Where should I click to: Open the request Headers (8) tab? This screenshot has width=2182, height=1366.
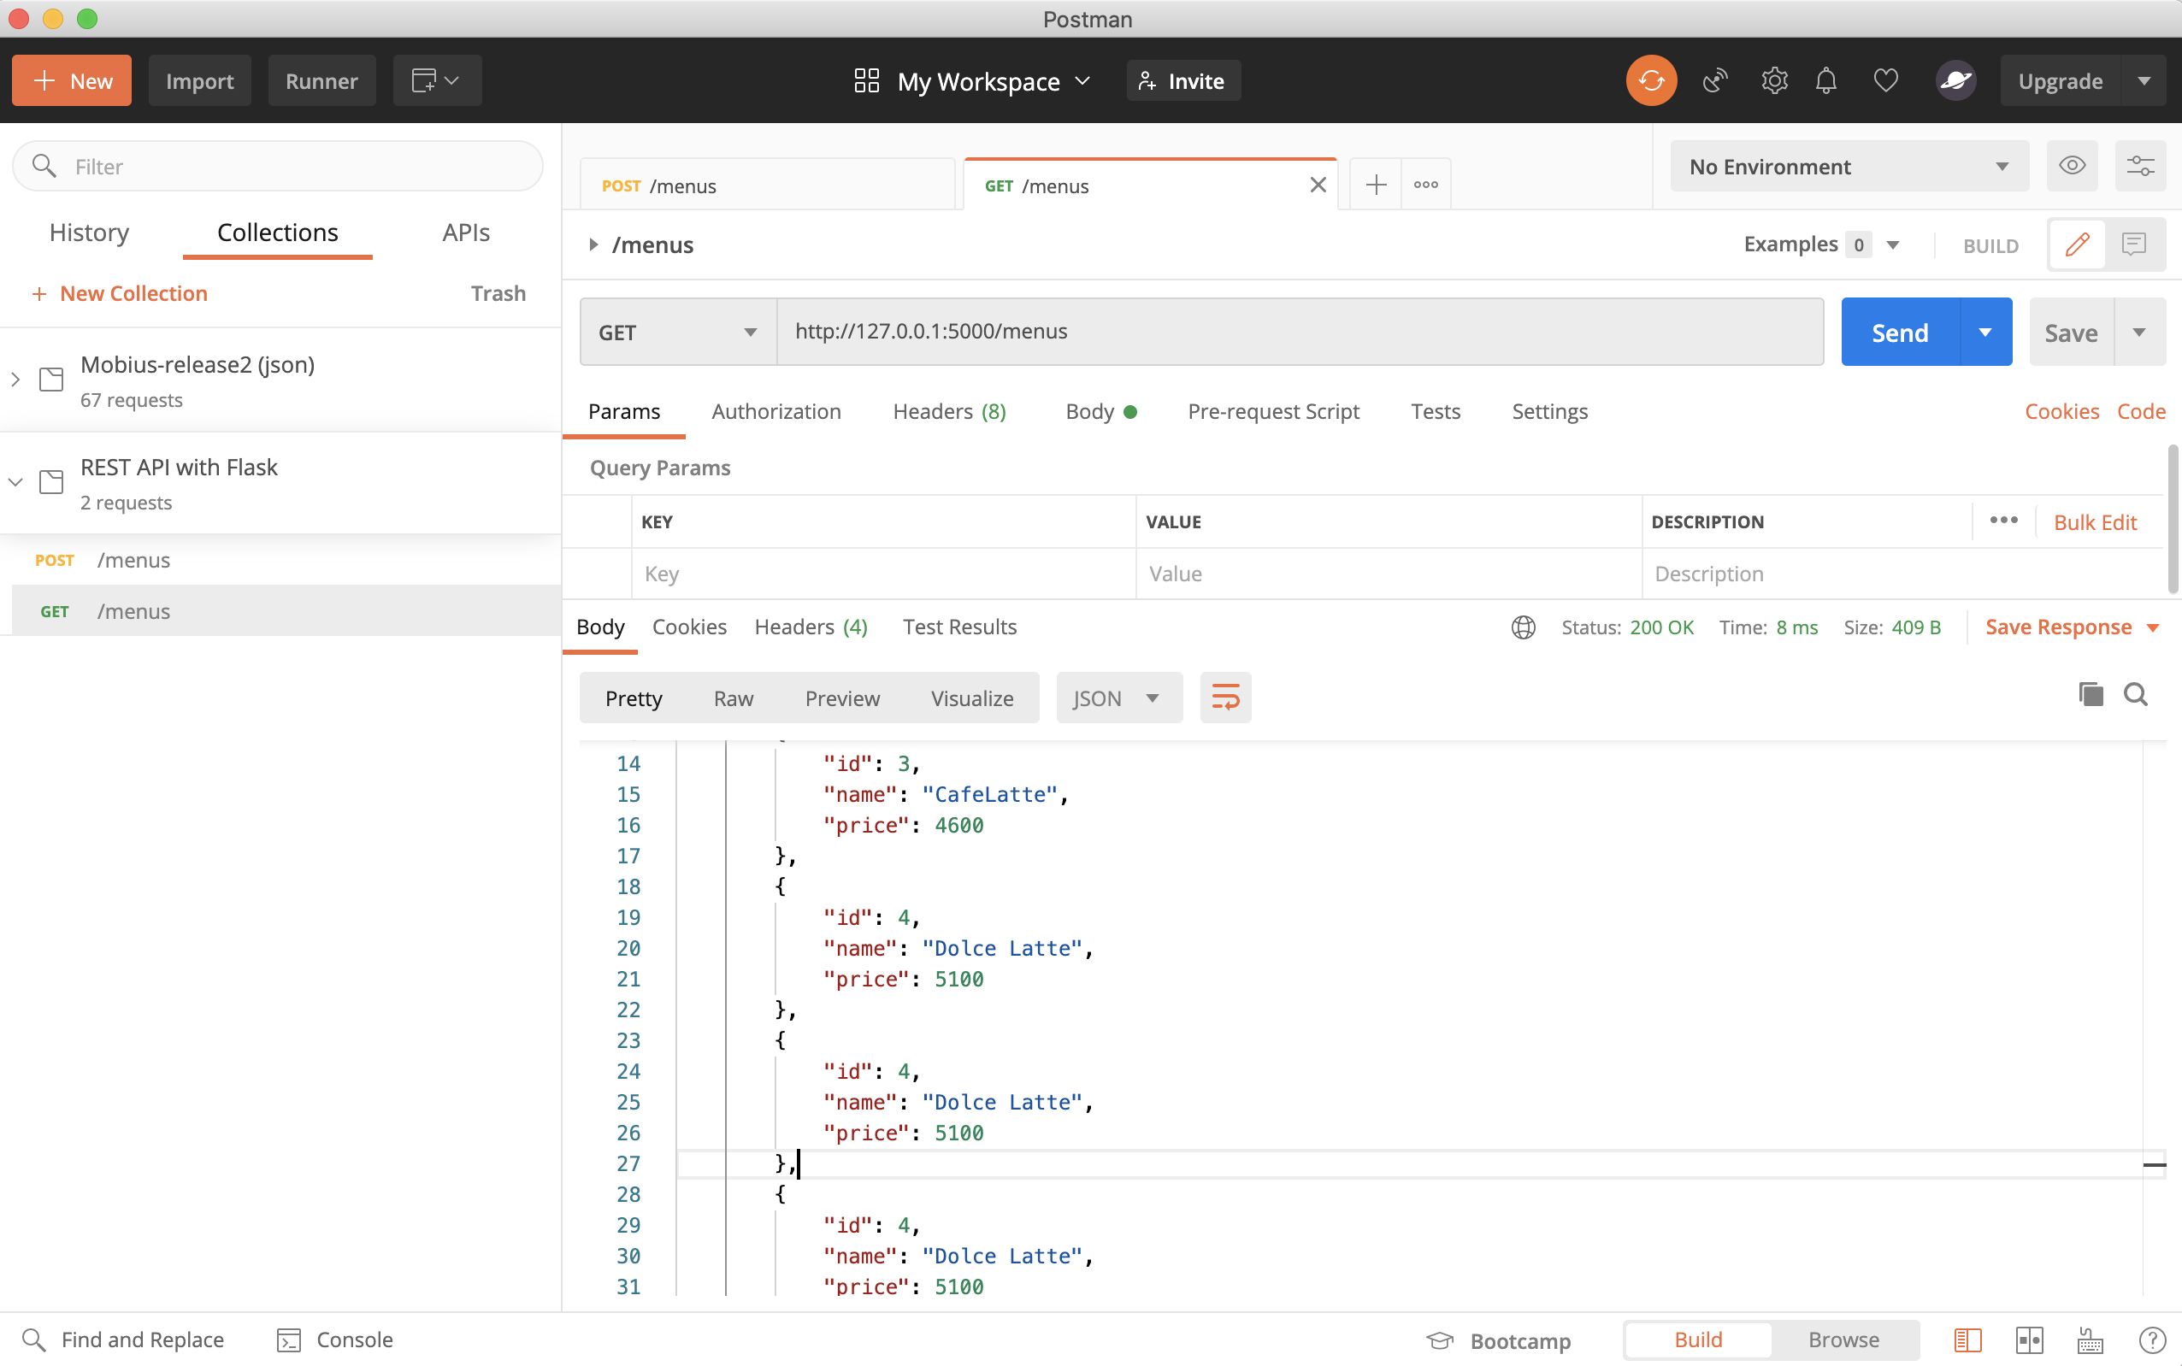[949, 411]
